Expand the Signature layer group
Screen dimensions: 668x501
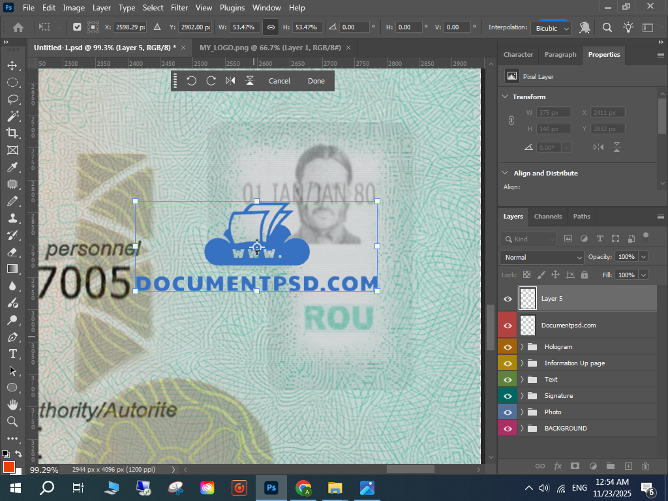coord(522,396)
